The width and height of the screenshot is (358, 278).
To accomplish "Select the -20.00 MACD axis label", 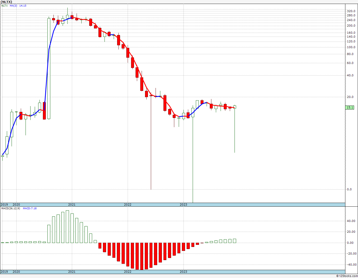I will pyautogui.click(x=351, y=254).
